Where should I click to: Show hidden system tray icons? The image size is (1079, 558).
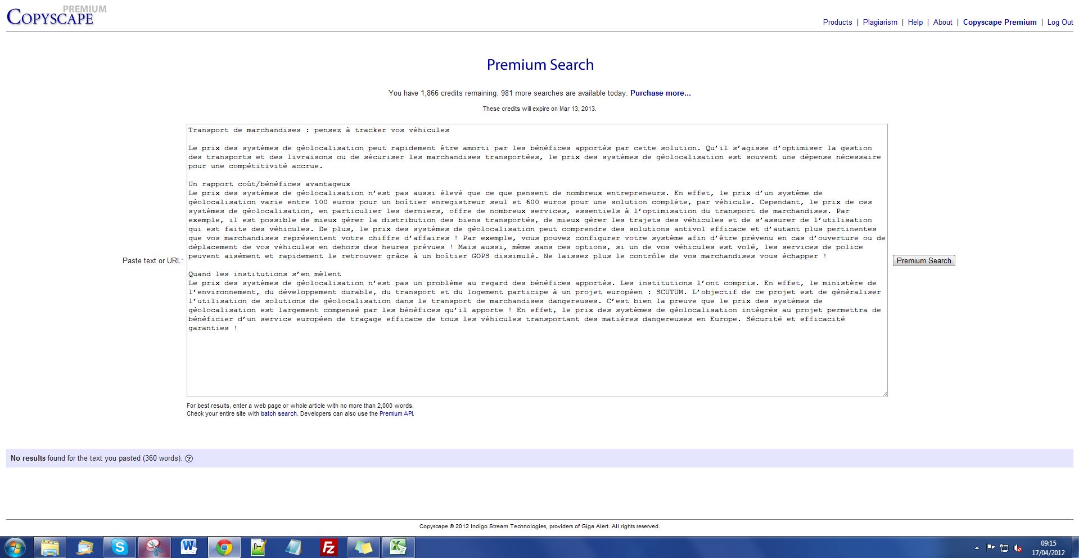click(977, 547)
